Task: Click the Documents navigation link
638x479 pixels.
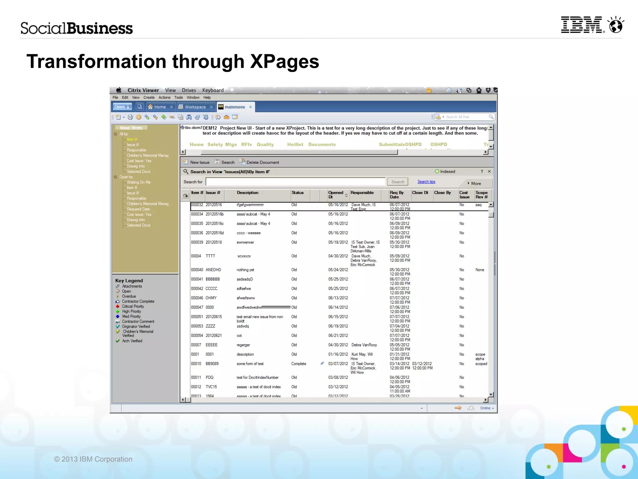Action: (322, 145)
